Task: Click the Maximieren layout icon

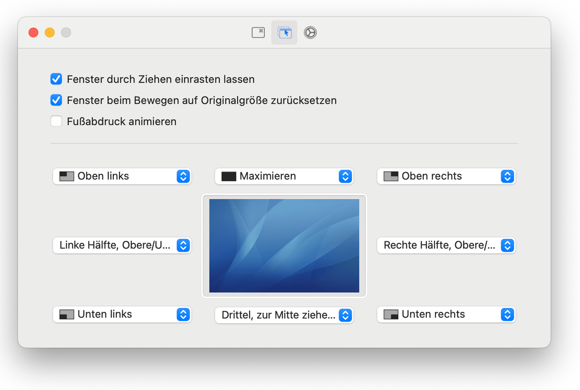Action: (229, 176)
